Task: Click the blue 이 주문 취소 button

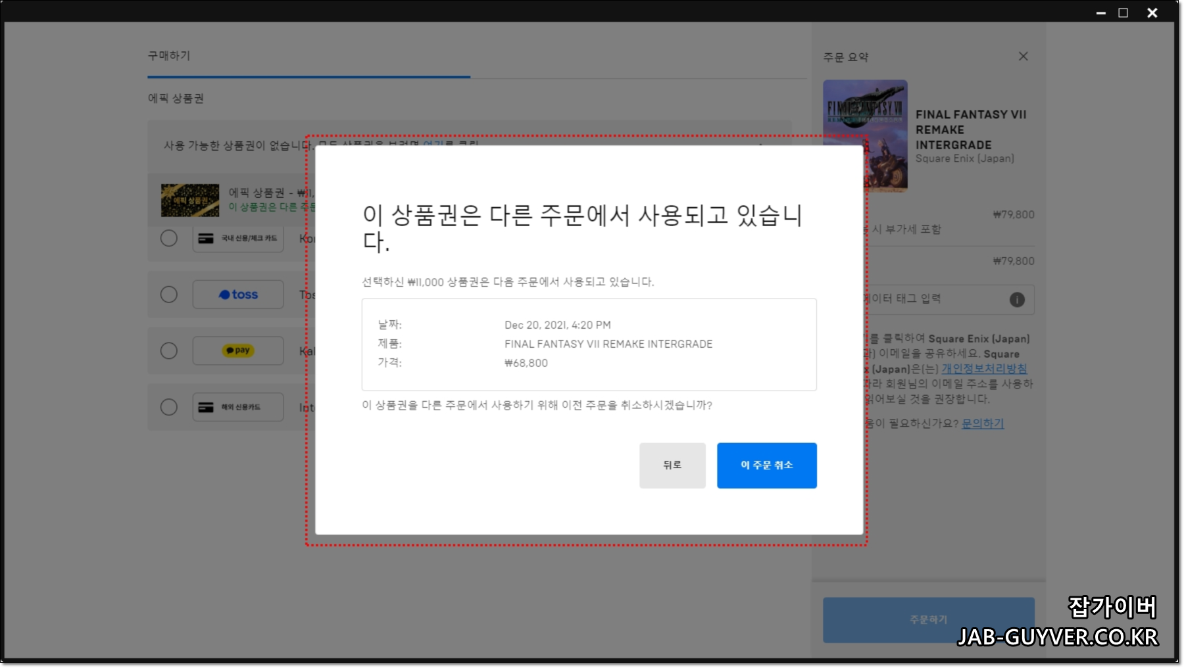Action: pos(767,465)
